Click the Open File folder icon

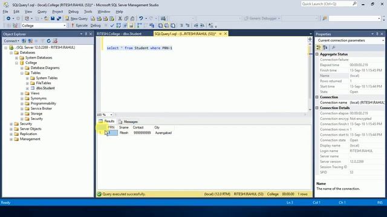click(x=46, y=19)
